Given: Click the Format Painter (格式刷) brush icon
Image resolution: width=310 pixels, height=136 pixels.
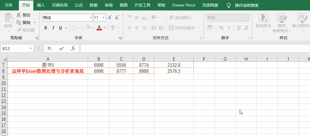Looking at the screenshot, I should (19, 30).
